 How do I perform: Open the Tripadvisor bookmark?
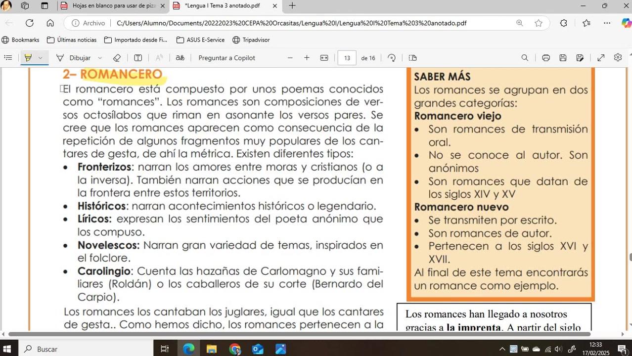(251, 40)
